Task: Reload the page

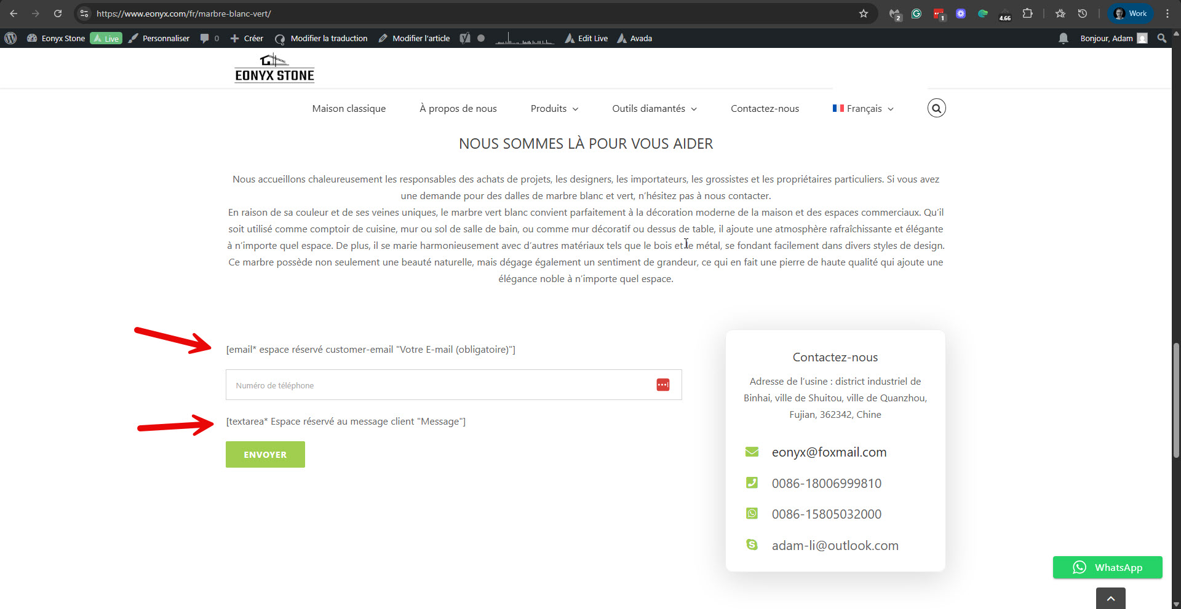Action: point(58,14)
